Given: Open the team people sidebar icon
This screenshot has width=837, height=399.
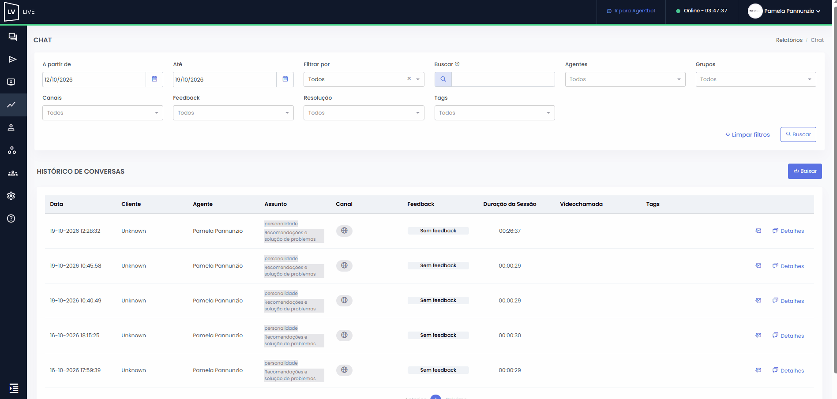Looking at the screenshot, I should coord(13,173).
